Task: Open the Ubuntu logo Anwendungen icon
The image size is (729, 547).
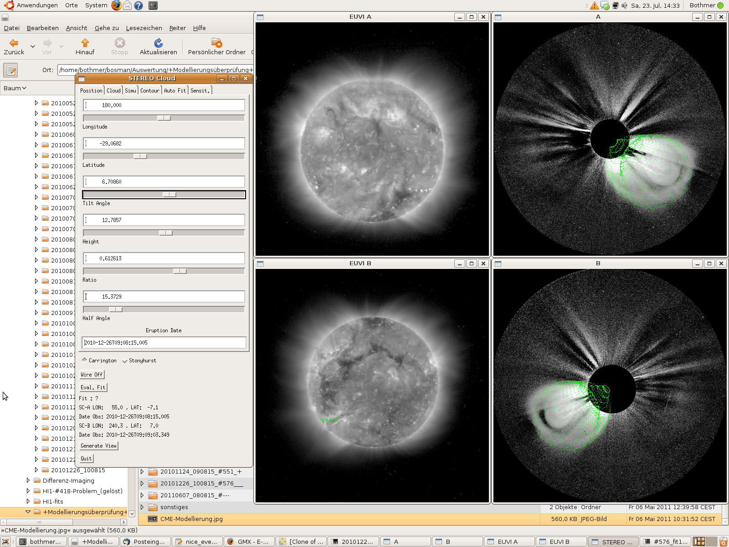Action: (x=9, y=5)
